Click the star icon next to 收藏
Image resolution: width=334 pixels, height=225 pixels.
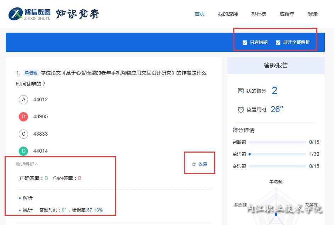(x=194, y=164)
